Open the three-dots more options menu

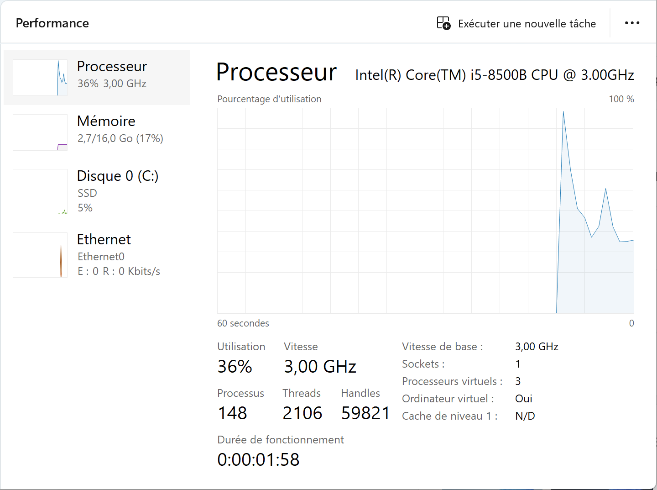pyautogui.click(x=632, y=23)
